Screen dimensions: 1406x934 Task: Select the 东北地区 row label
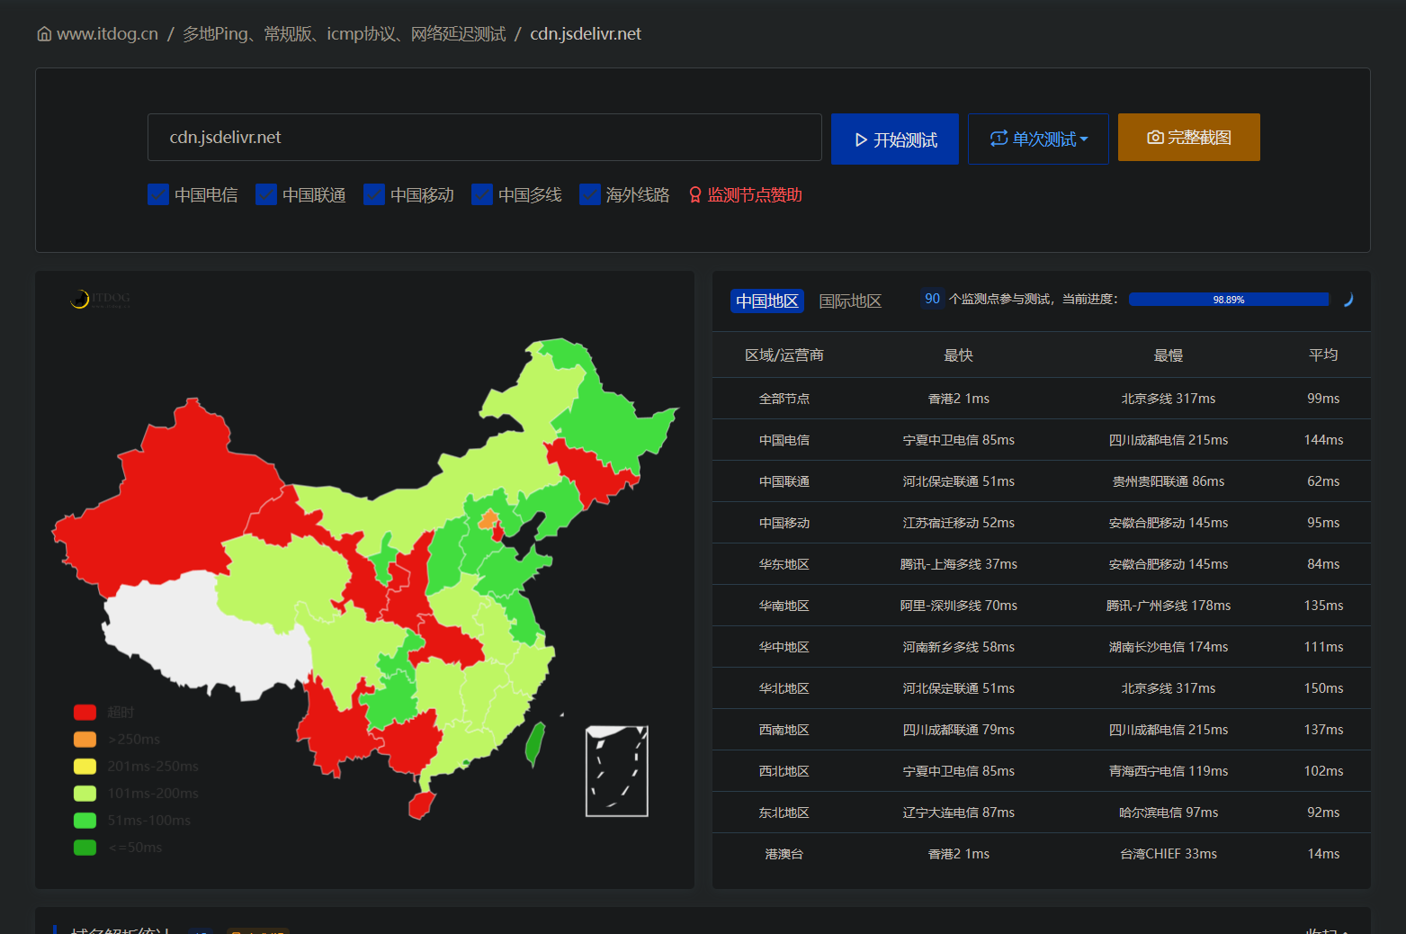click(784, 813)
